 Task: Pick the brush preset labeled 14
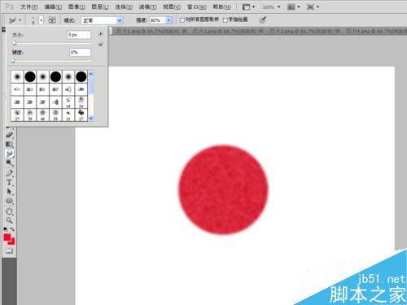[x=68, y=102]
